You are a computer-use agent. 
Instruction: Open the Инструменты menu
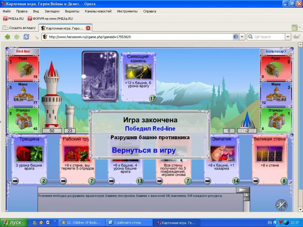coord(127,11)
